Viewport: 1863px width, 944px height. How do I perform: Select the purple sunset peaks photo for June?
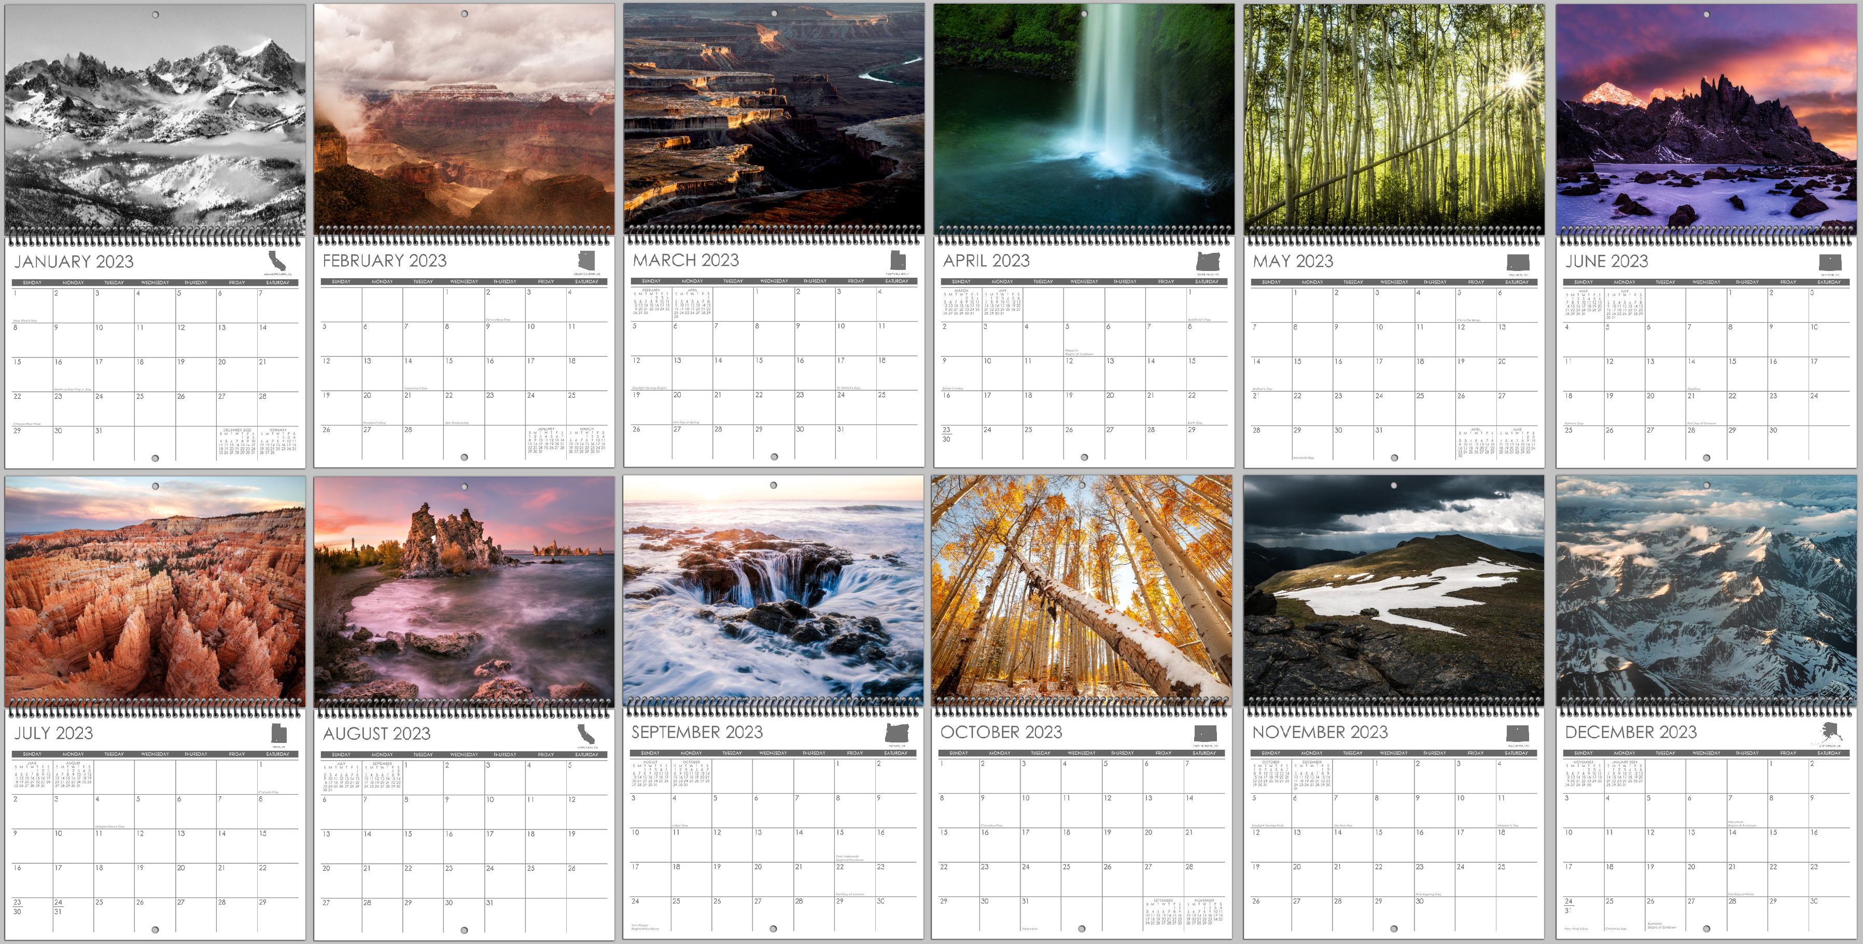point(1706,119)
